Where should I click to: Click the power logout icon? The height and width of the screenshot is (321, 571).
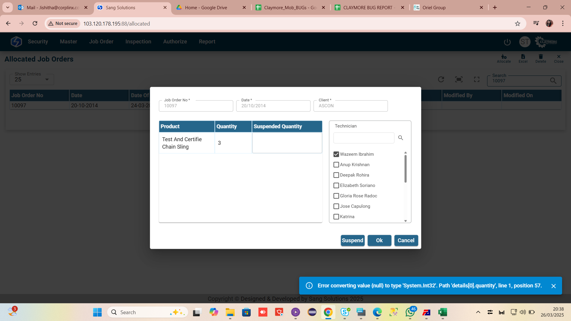coord(507,42)
